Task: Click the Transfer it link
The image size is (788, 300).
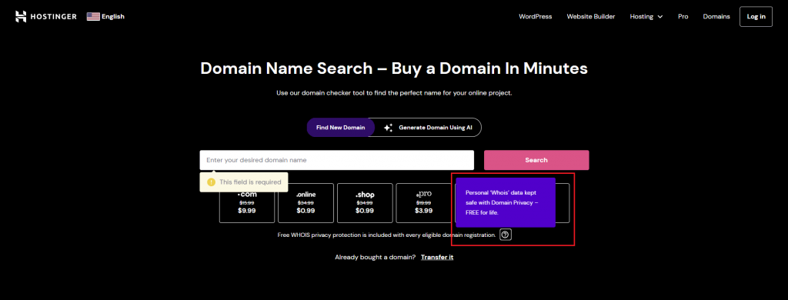Action: pos(437,257)
